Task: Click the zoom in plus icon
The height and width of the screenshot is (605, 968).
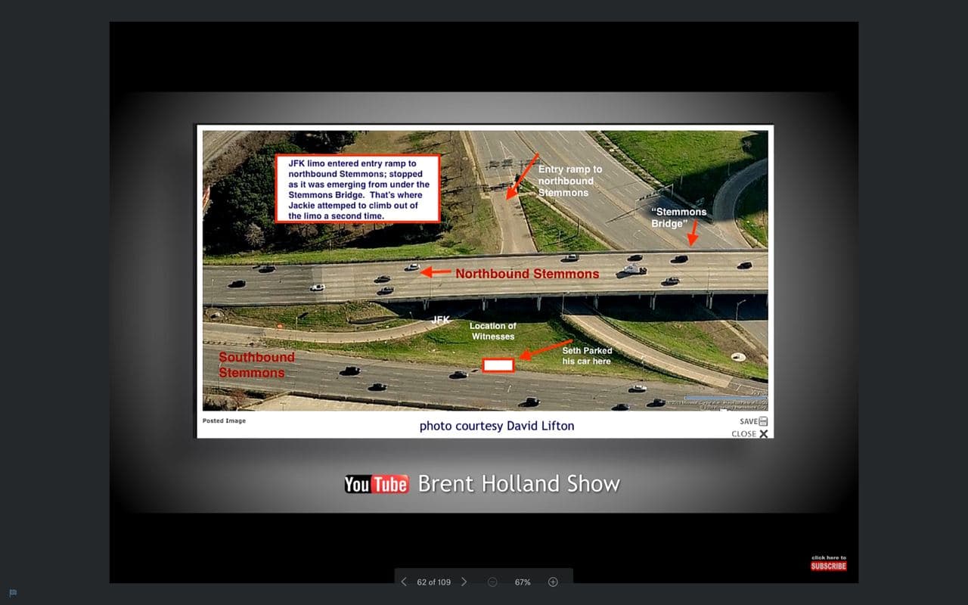Action: [x=553, y=582]
